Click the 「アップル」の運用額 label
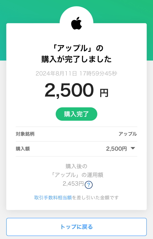Image resolution: width=153 pixels, height=239 pixels. (77, 175)
